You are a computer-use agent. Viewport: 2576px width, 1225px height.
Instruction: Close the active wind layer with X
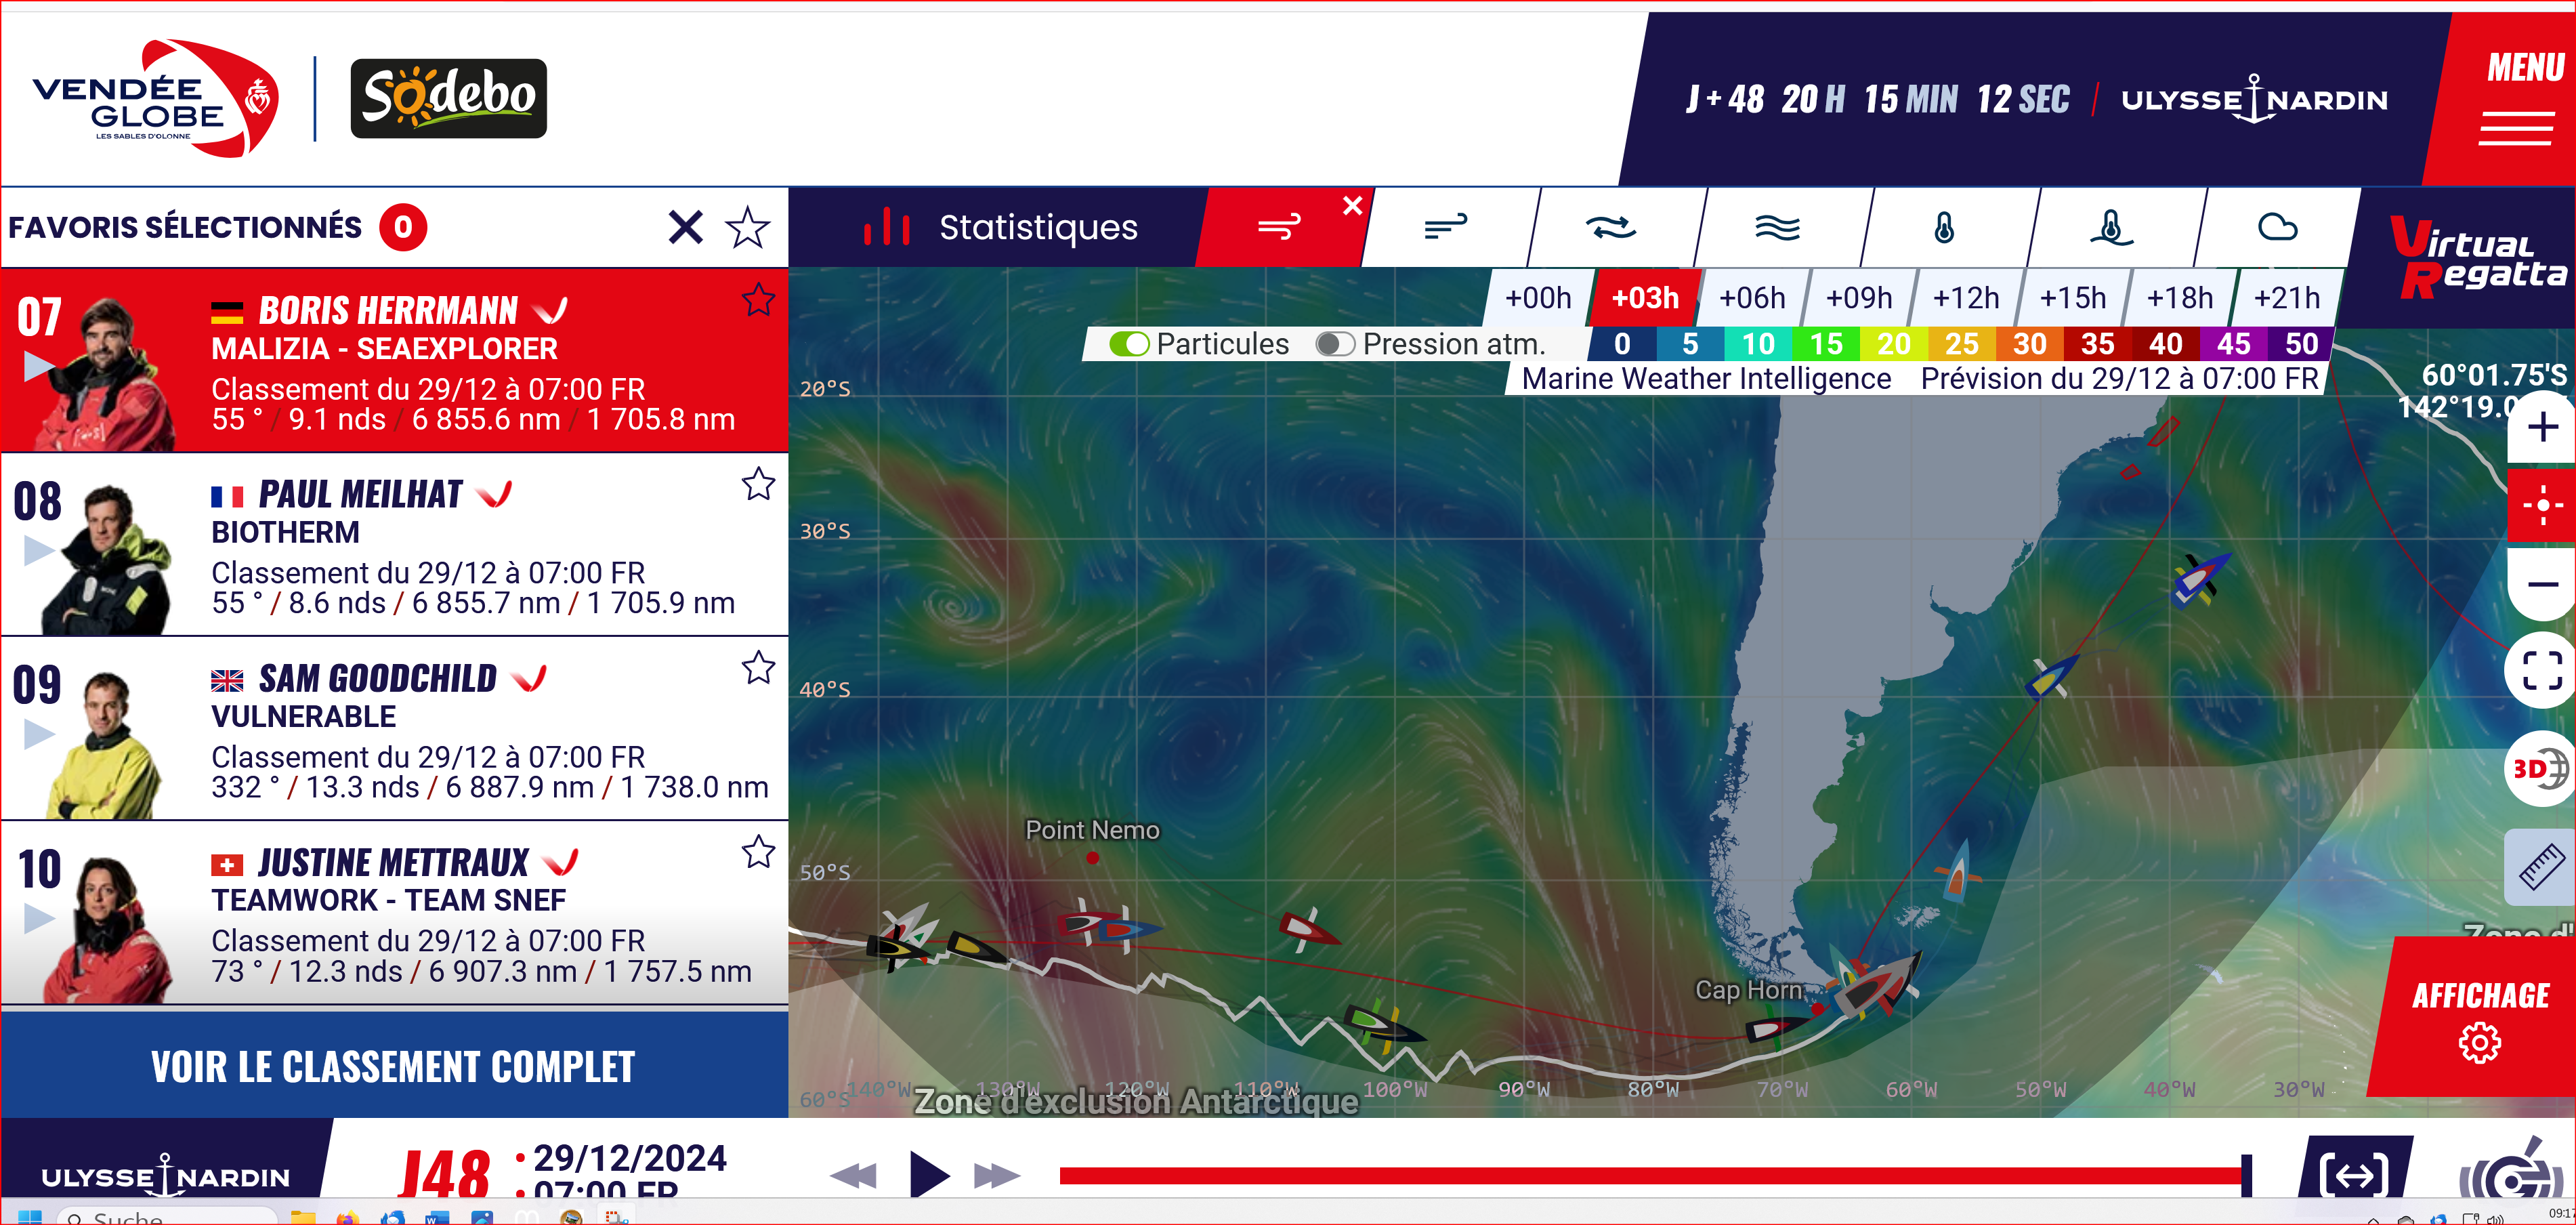click(x=1352, y=205)
